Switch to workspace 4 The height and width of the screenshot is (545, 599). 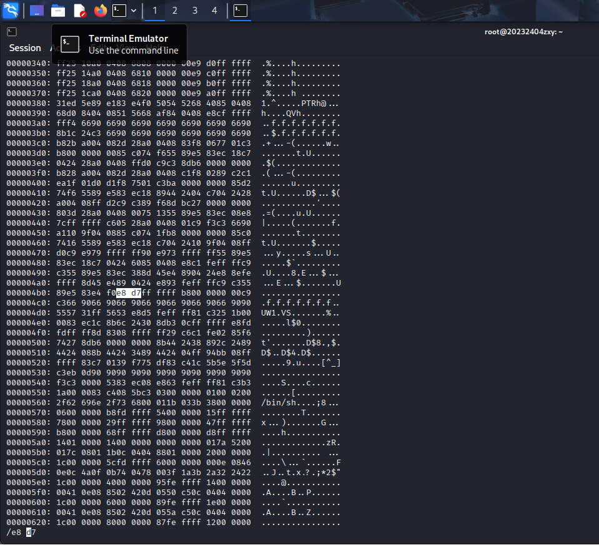click(214, 11)
